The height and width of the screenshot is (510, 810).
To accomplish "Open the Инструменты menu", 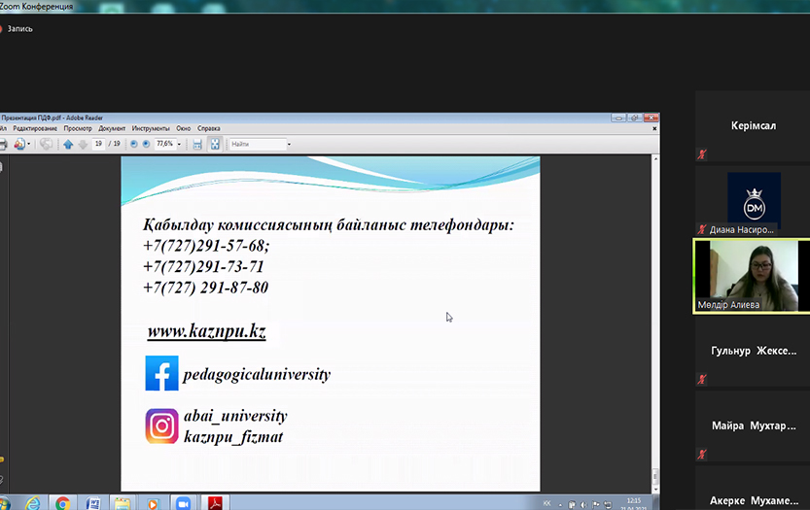I will 151,128.
